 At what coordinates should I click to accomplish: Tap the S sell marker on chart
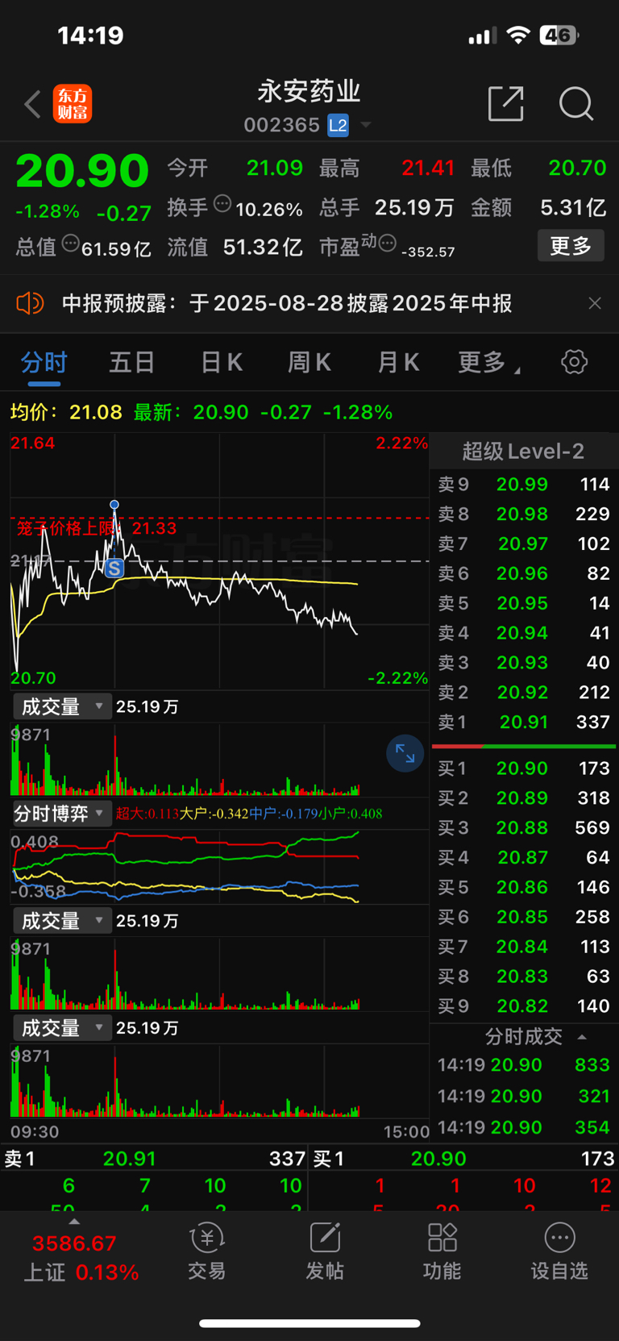[114, 568]
